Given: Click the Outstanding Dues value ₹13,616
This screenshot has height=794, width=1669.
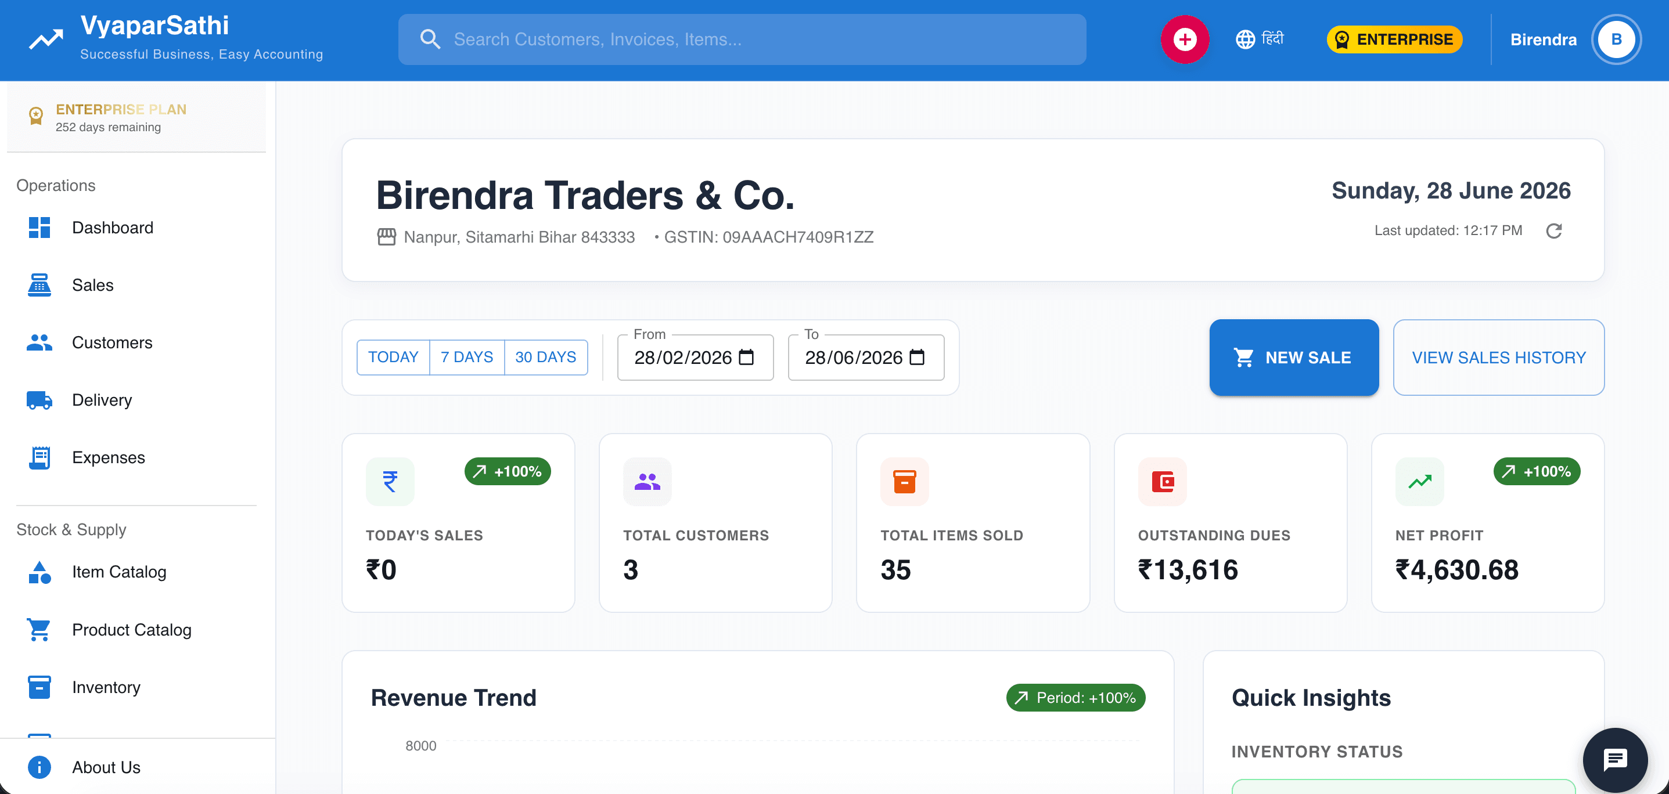Looking at the screenshot, I should 1188,570.
